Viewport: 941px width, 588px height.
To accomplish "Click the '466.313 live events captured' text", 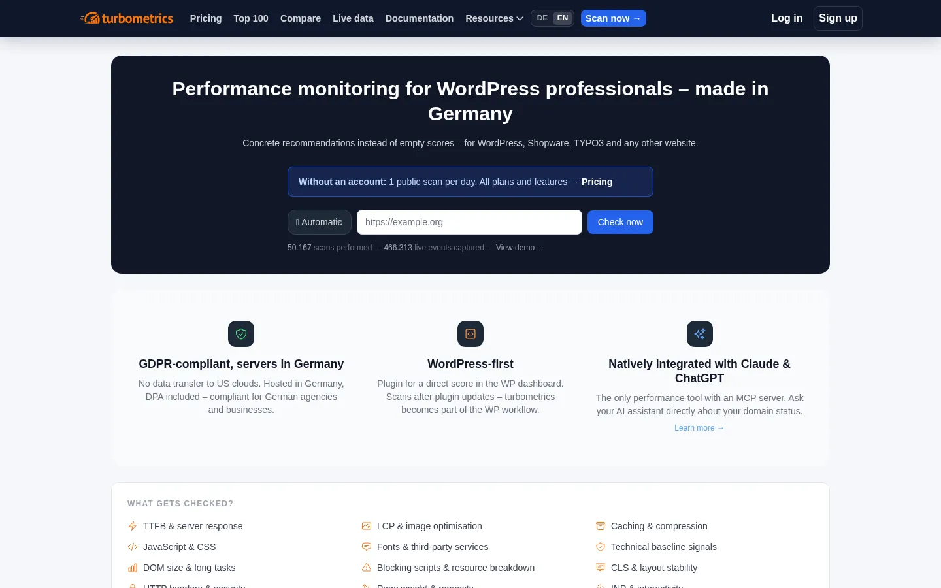I will click(434, 248).
